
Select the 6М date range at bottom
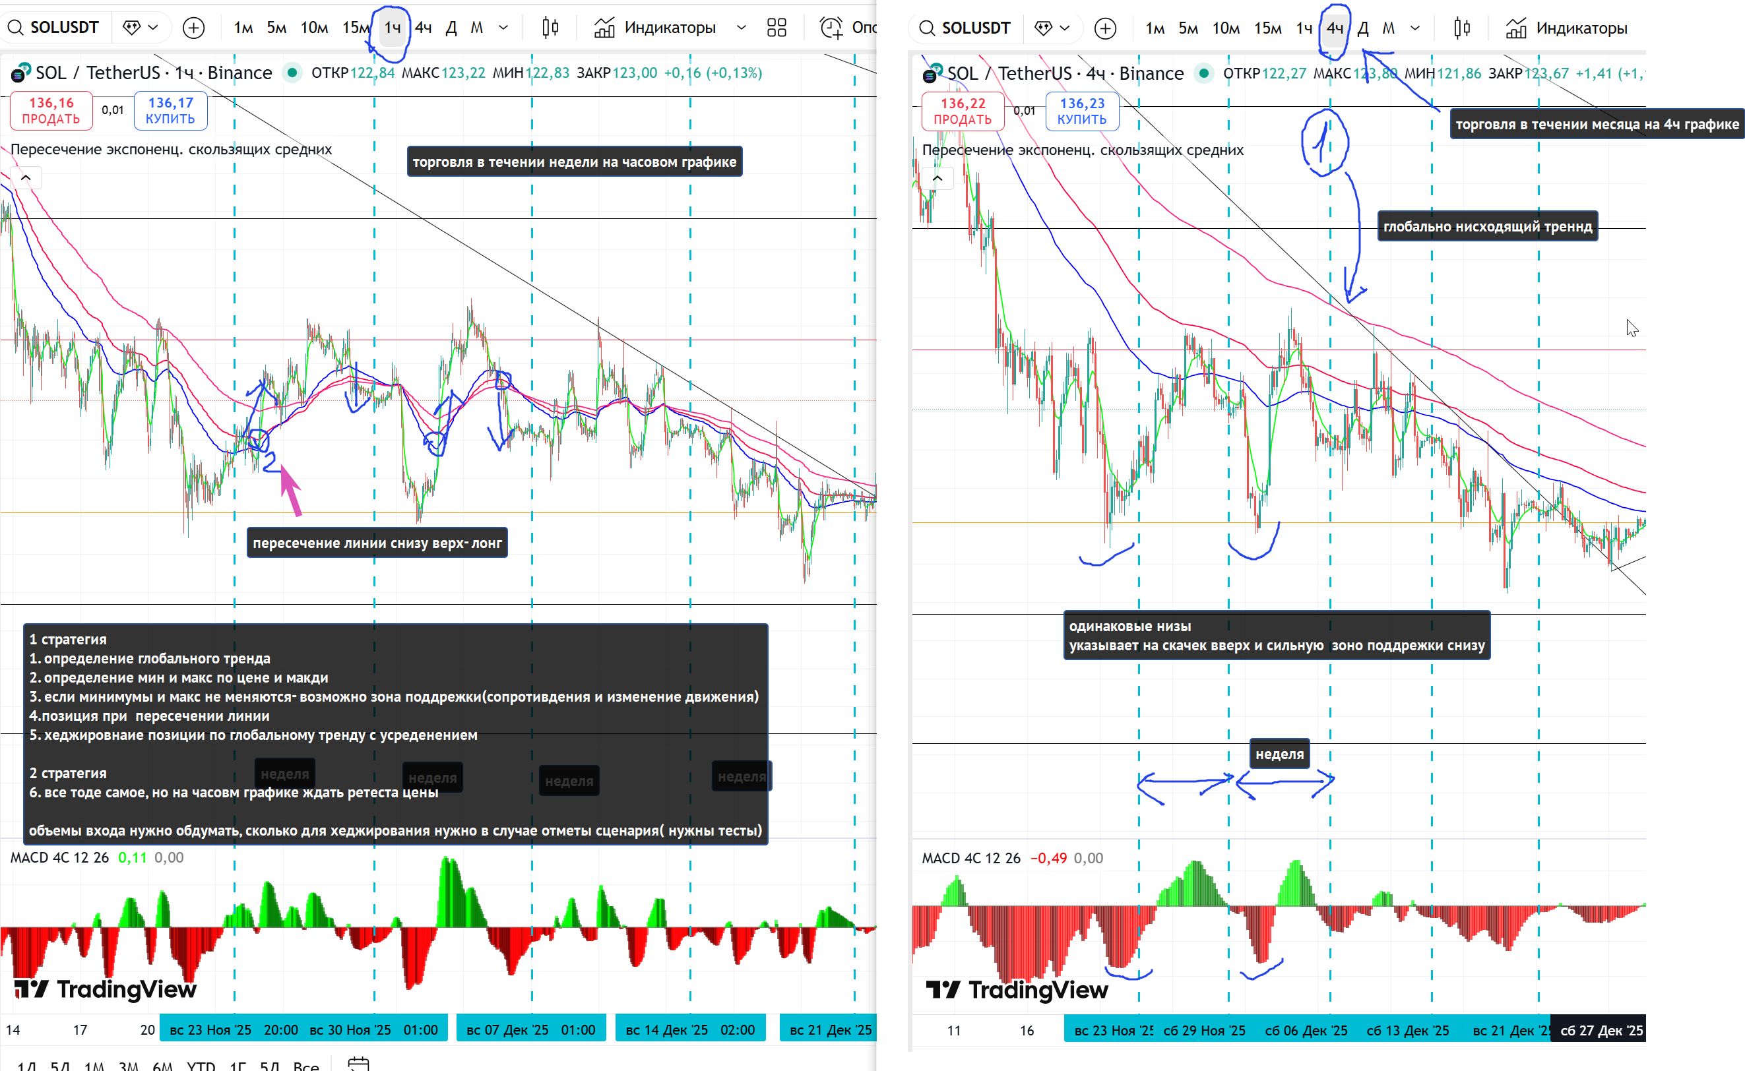(162, 1065)
